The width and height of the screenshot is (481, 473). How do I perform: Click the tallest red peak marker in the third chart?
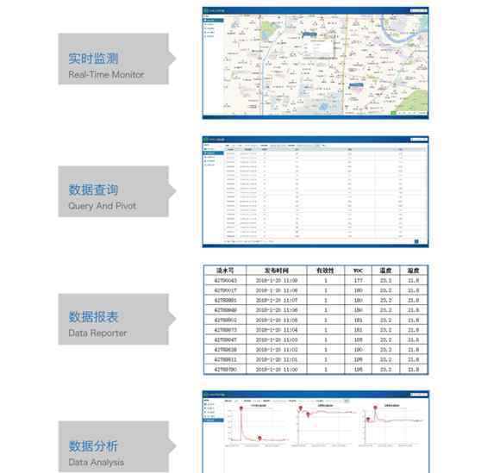pyautogui.click(x=375, y=408)
